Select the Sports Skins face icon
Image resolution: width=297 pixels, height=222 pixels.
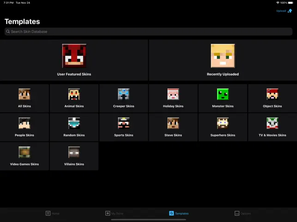pos(124,123)
